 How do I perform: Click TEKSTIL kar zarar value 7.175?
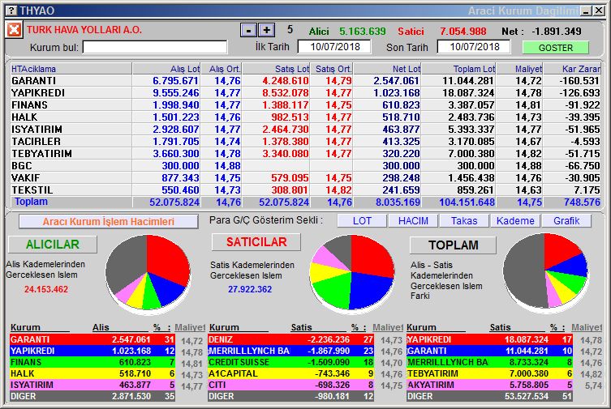[587, 190]
